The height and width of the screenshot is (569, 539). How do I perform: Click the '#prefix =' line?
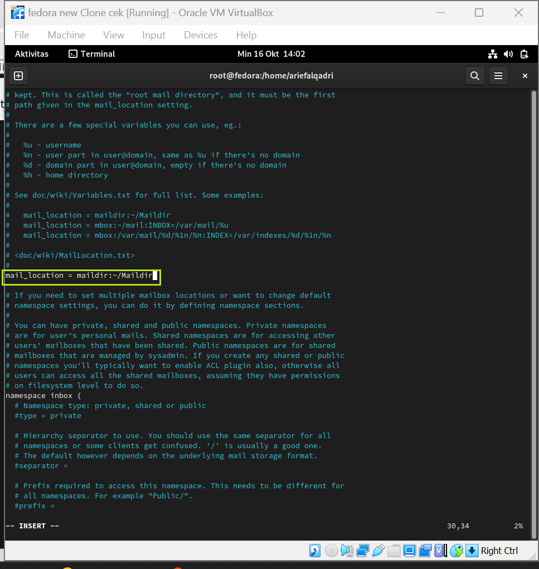click(x=34, y=506)
